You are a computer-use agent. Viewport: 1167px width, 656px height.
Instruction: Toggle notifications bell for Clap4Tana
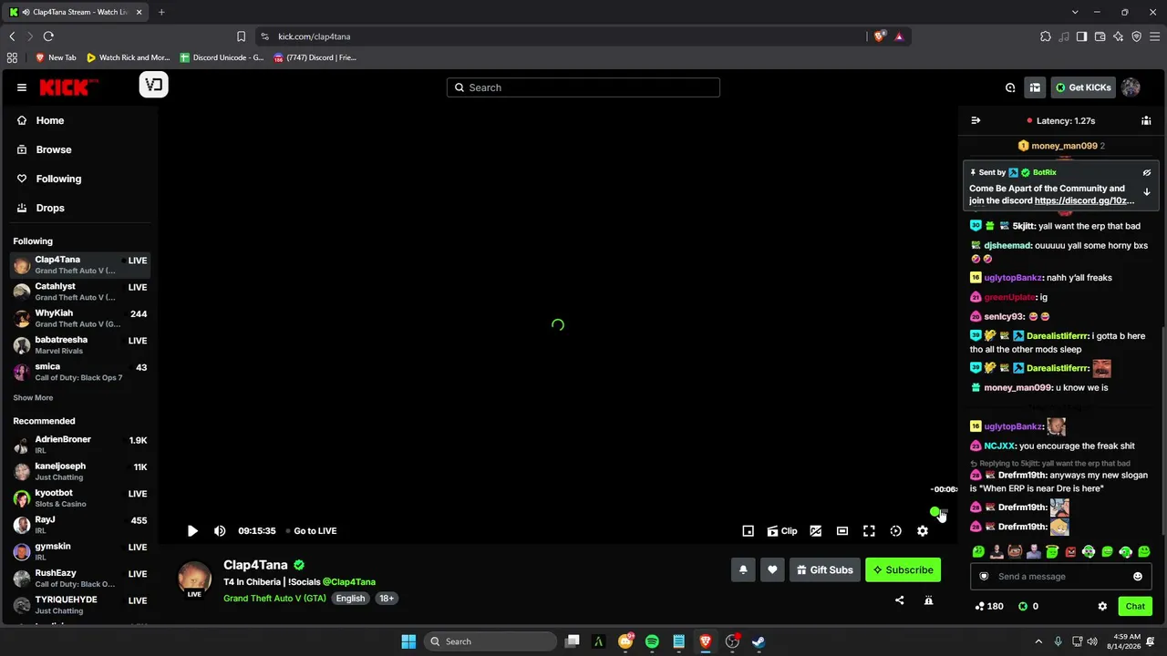743,569
